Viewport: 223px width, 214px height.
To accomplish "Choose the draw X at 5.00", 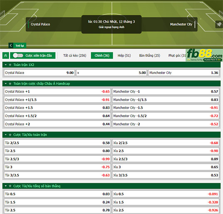I will point(111,73).
